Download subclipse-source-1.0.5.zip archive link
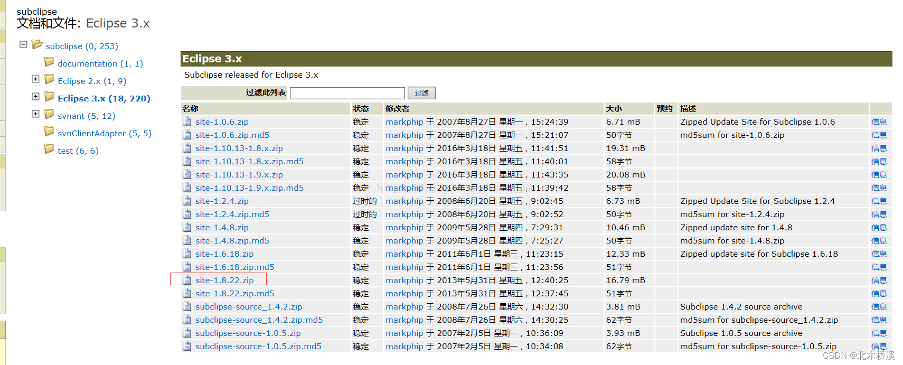 tap(248, 333)
